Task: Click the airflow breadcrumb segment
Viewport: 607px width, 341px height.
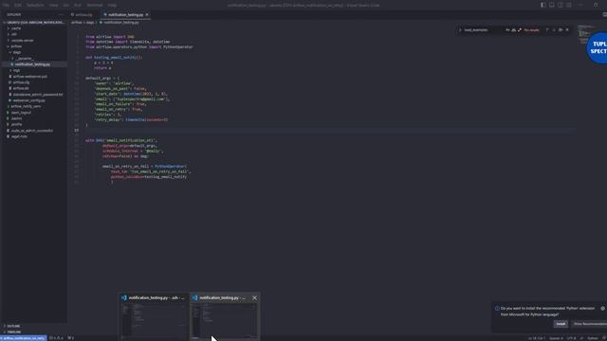Action: 77,23
